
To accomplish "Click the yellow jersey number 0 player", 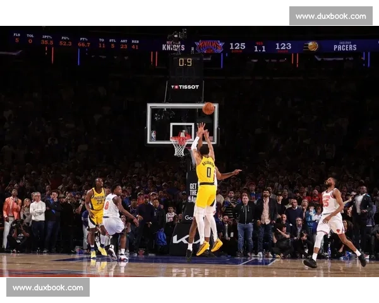I will click(x=206, y=189).
